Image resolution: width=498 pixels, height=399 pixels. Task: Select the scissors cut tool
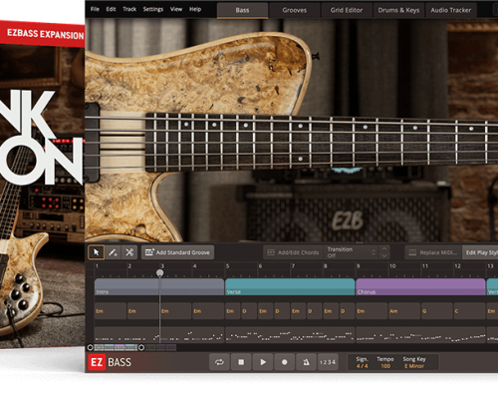click(129, 252)
